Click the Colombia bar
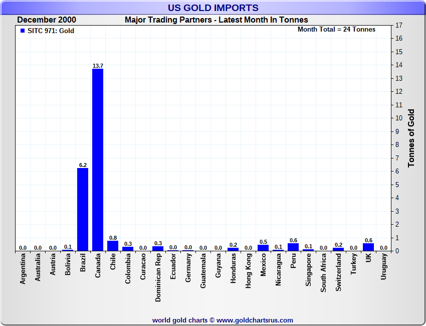The image size is (426, 326). (x=128, y=248)
